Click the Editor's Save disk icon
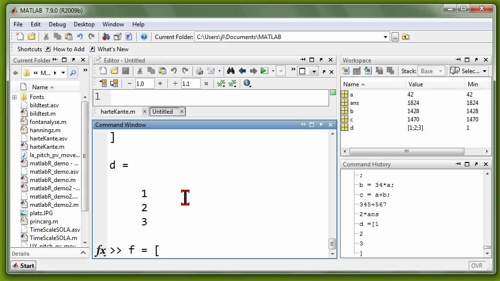Viewport: 500px width, 281px height. [x=125, y=71]
